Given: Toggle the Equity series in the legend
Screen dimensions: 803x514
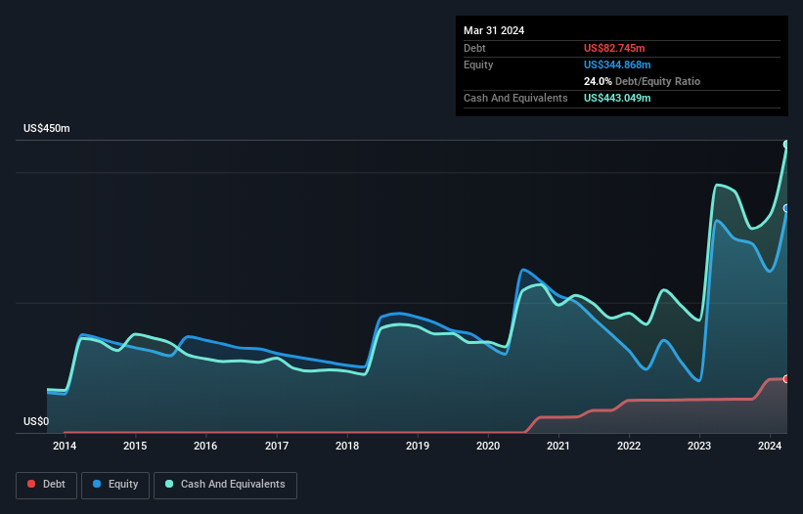Looking at the screenshot, I should (115, 485).
